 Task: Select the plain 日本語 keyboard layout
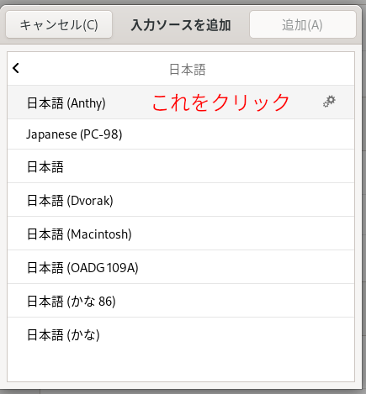[x=181, y=166]
